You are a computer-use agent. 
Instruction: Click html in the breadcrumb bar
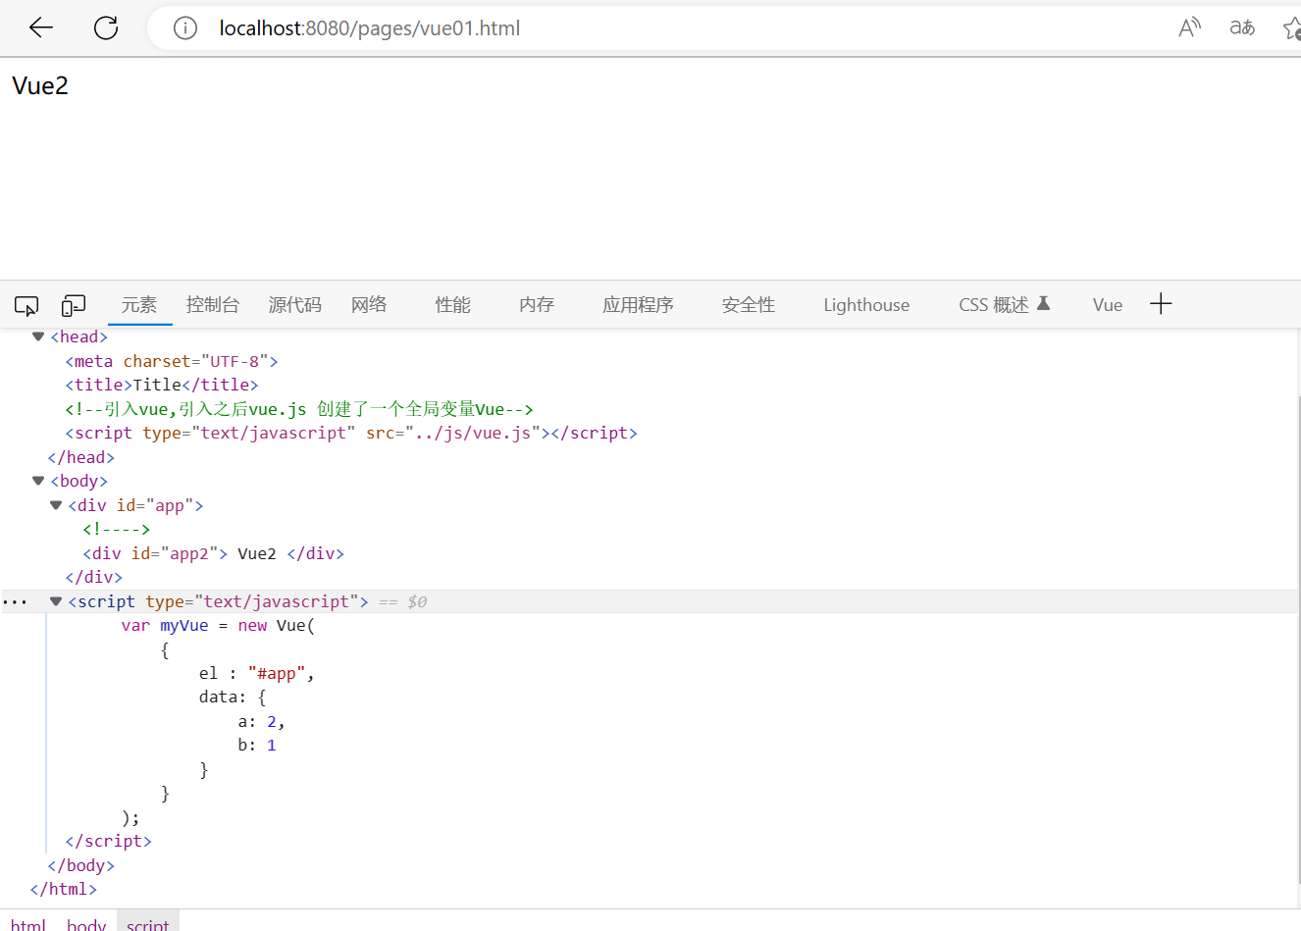[x=28, y=924]
